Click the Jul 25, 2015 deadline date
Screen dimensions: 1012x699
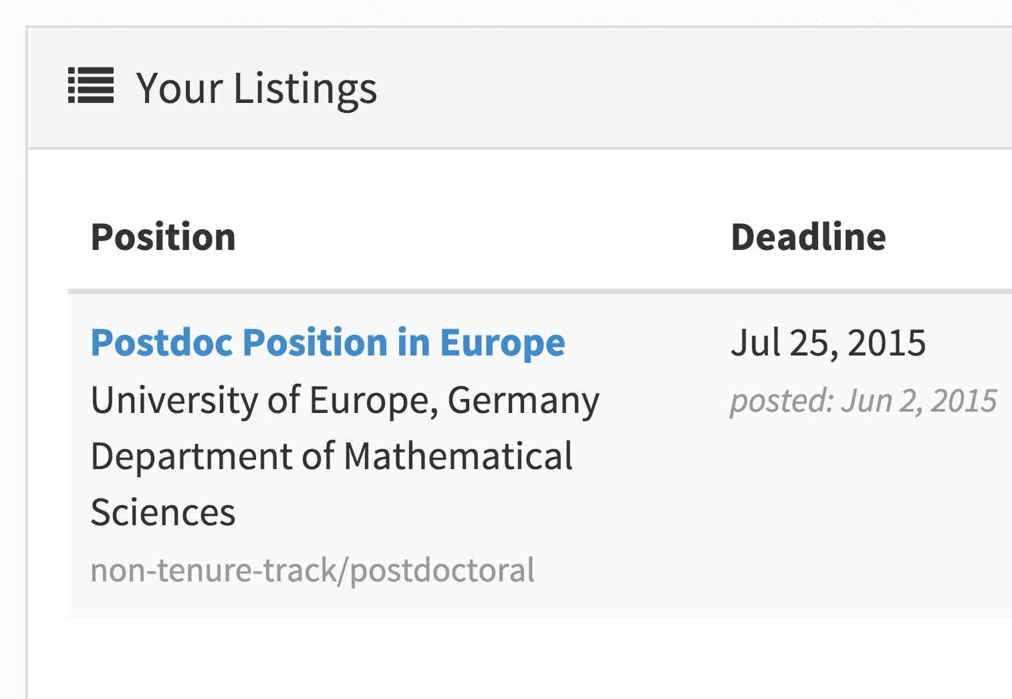tap(828, 343)
